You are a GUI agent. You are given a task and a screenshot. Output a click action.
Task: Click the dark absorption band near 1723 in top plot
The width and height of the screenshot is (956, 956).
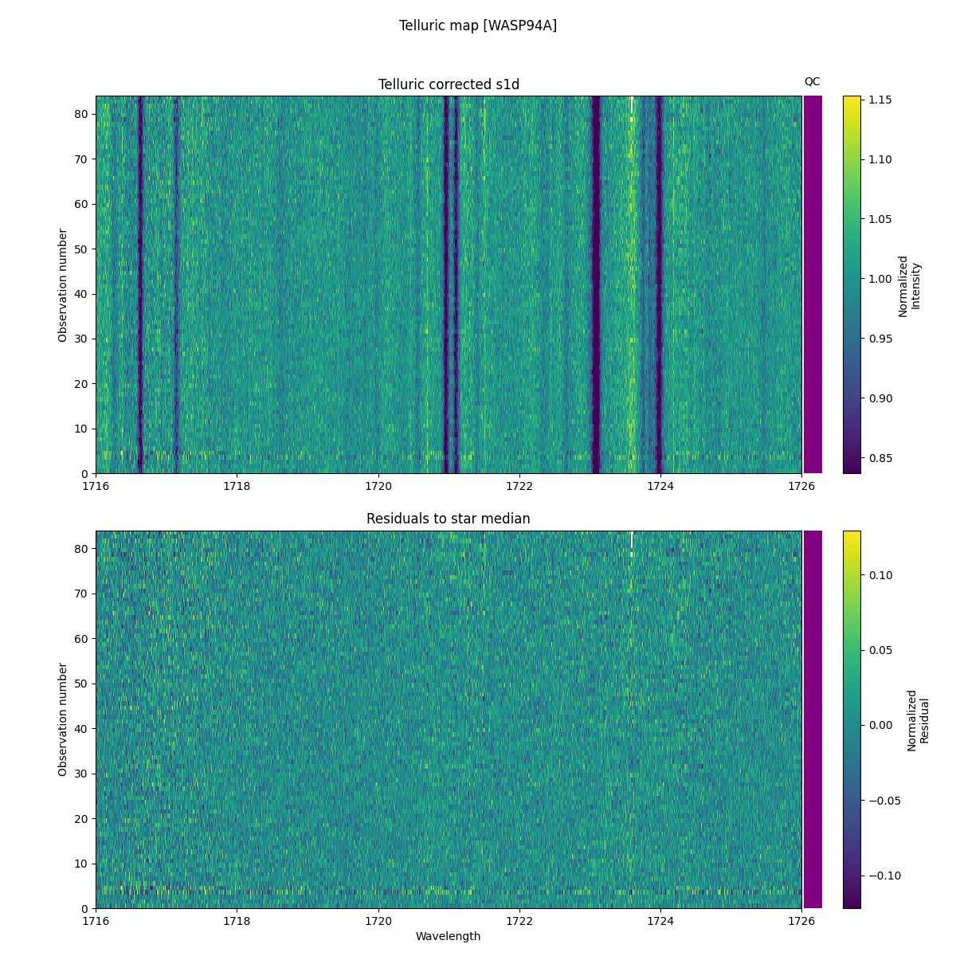coord(595,284)
